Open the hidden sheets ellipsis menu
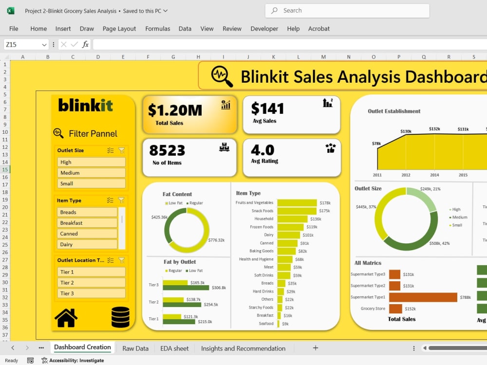This screenshot has height=365, width=487. click(41, 348)
